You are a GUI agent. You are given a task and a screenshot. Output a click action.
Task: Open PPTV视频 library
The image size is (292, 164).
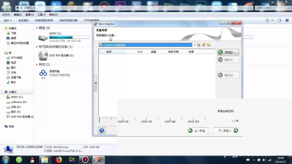(16, 58)
